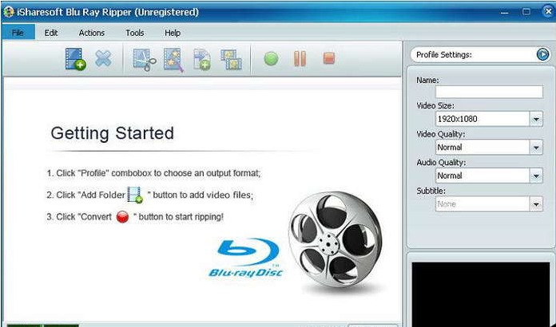Open the Help menu
This screenshot has height=327, width=556.
point(173,33)
